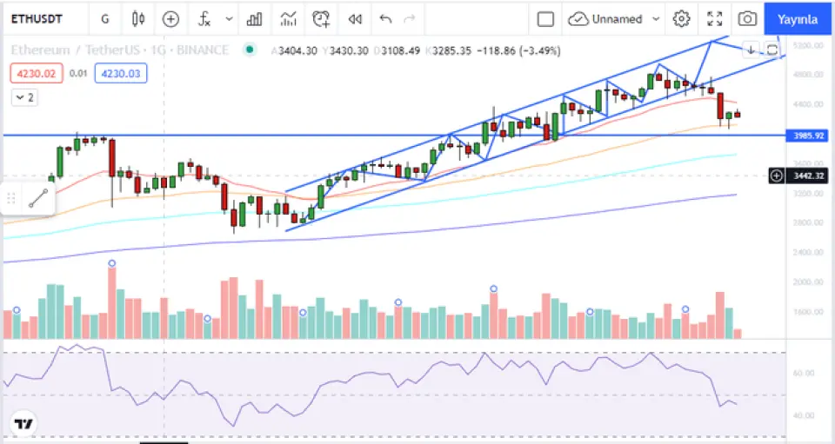Start bar replay with the rewind icon
Image resolution: width=835 pixels, height=444 pixels.
(x=355, y=18)
